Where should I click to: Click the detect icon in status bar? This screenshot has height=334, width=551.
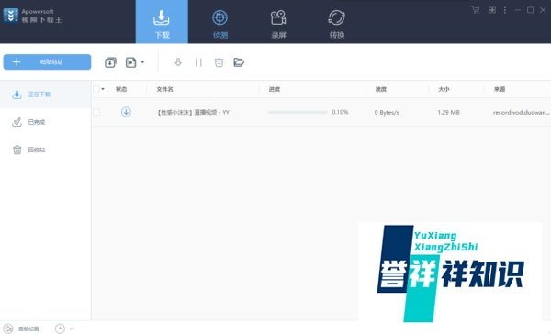pos(8,328)
